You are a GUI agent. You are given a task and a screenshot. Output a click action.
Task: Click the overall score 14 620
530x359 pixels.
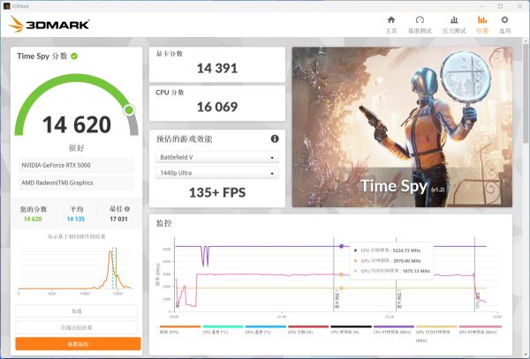(77, 124)
